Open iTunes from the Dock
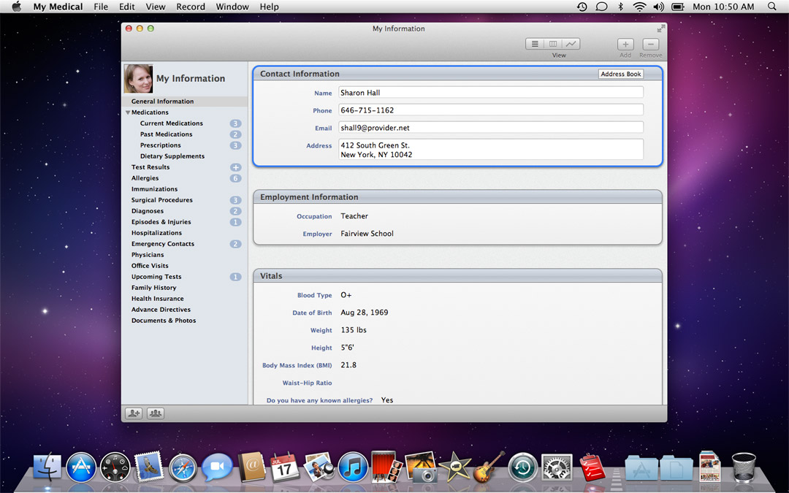 [353, 467]
